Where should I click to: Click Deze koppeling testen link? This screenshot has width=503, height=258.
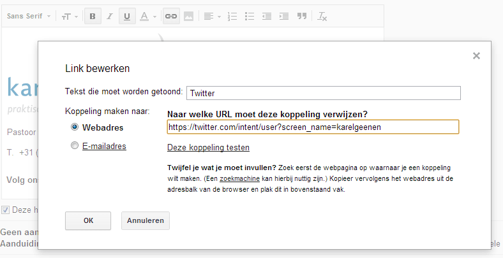click(208, 148)
